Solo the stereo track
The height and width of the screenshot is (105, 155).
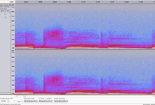8,11
